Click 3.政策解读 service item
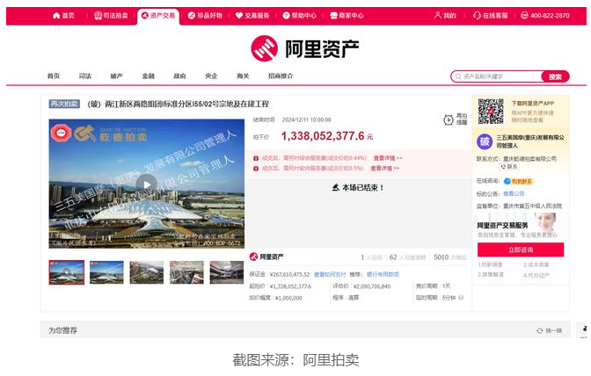The height and width of the screenshot is (376, 591). [x=491, y=275]
